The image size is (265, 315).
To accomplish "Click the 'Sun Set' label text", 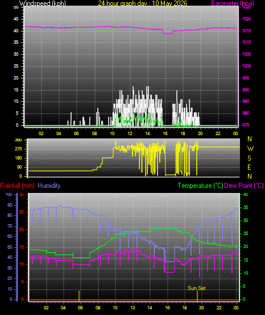I will [x=197, y=288].
